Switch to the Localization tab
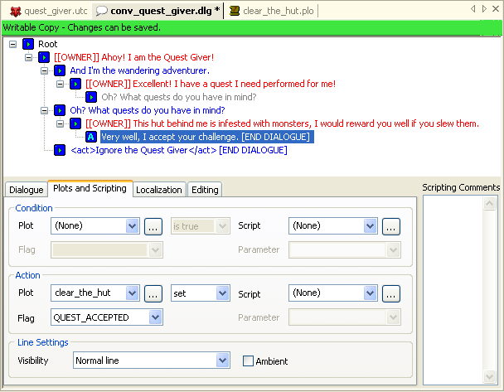The image size is (504, 392). click(x=158, y=190)
